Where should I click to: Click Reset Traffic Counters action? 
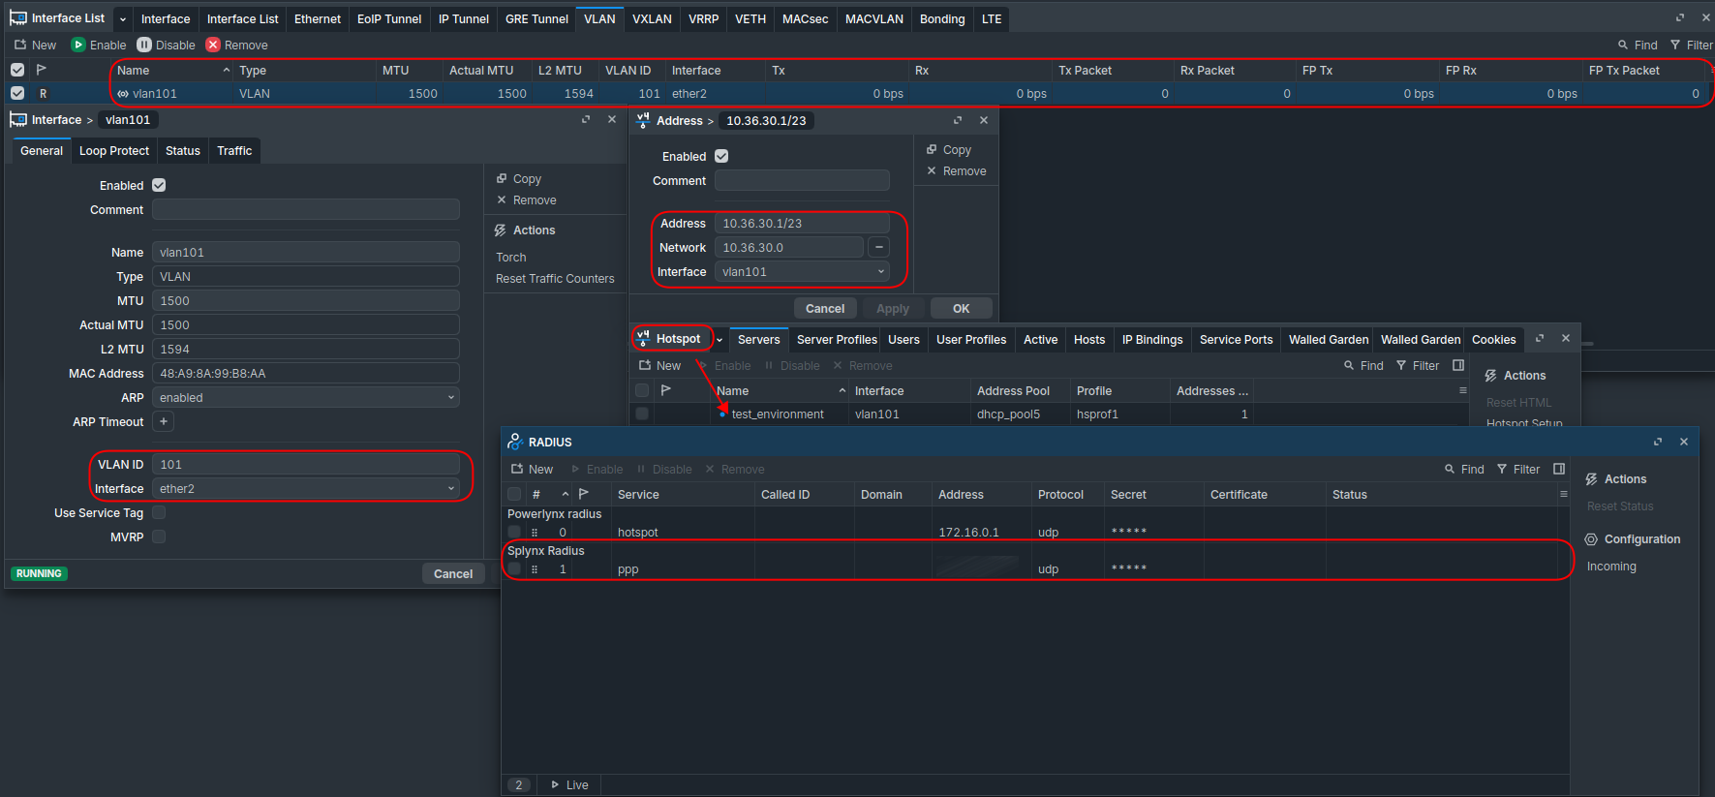[x=555, y=279]
